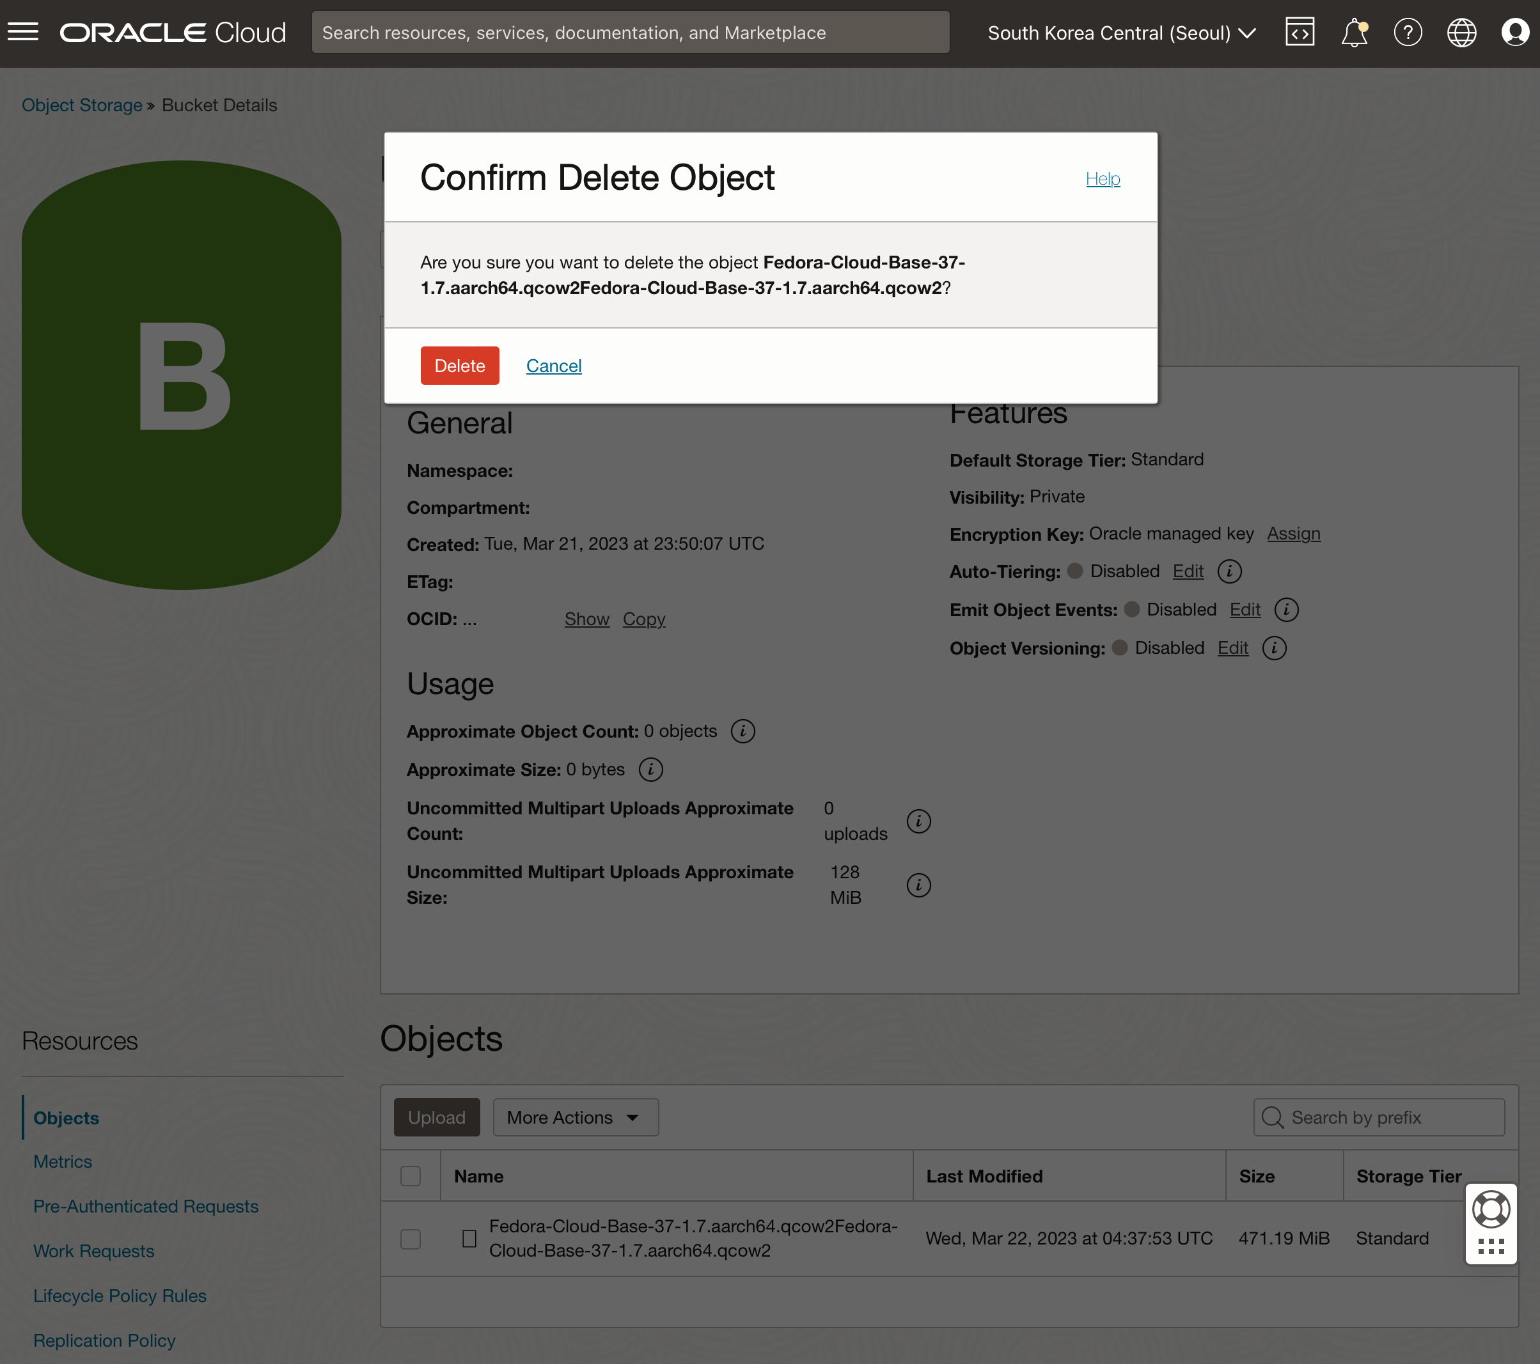Image resolution: width=1540 pixels, height=1364 pixels.
Task: Expand the South Korea Central region dropdown
Action: coord(1121,33)
